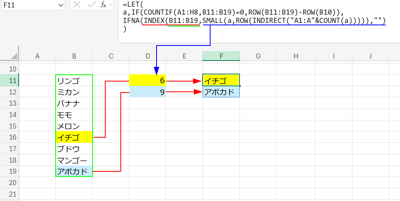Select column F header

221,56
